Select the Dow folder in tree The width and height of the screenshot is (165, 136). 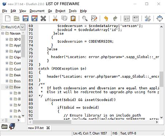pyautogui.click(x=17, y=87)
